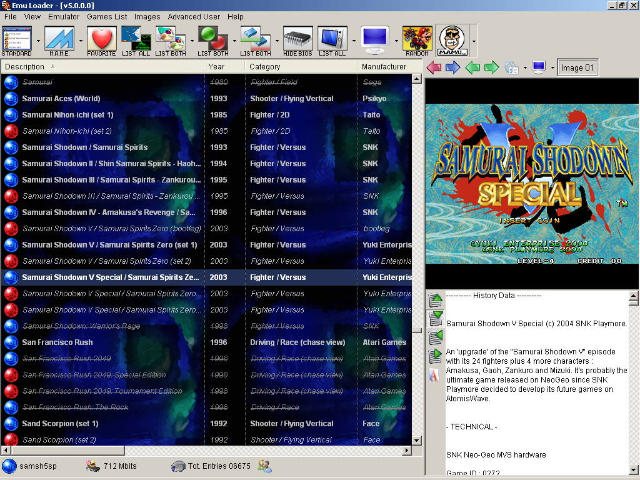
Task: Click green left-arrow icon in history sidebar
Action: (x=436, y=337)
